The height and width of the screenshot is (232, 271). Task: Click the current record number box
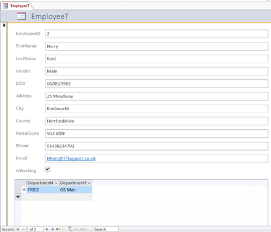[34, 229]
